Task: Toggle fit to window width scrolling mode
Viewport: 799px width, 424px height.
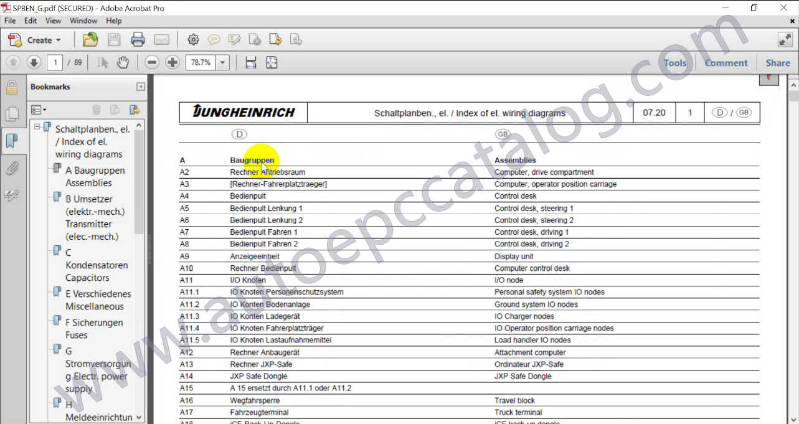Action: [250, 62]
